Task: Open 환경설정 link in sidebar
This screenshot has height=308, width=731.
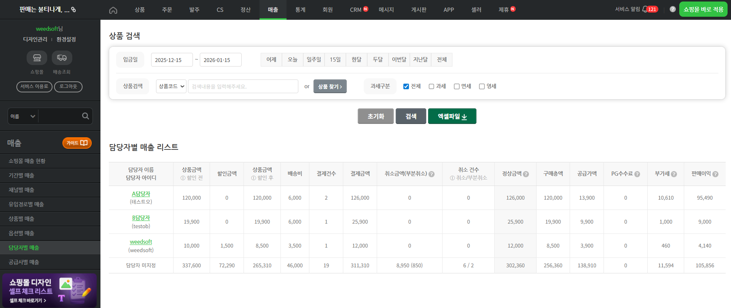Action: tap(66, 39)
